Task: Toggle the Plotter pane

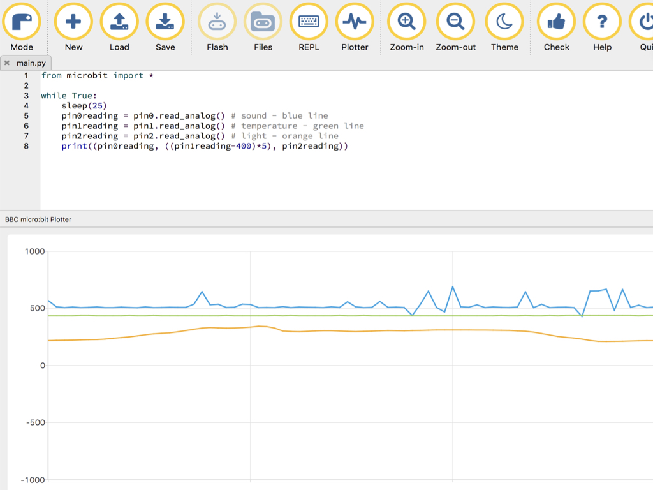Action: pos(355,27)
